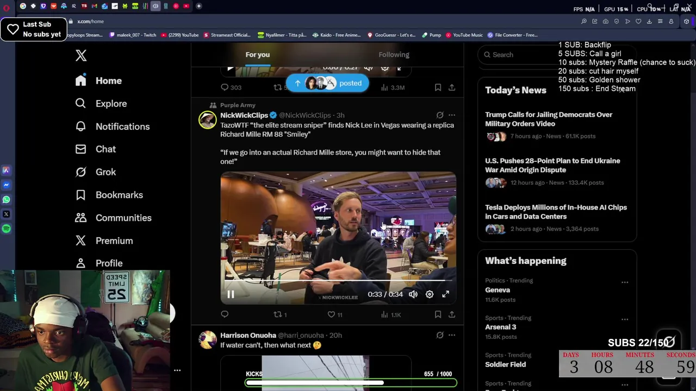The height and width of the screenshot is (391, 696).
Task: Open the GeoGuessr bookmark
Action: click(x=391, y=35)
